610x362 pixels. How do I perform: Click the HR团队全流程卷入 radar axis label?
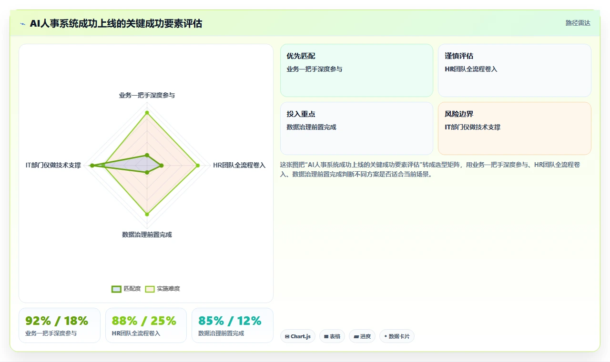point(239,165)
